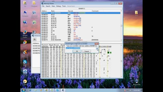163x92 pixels.
Task: Open Windows Media Player from the taskbar
Action: [41, 90]
